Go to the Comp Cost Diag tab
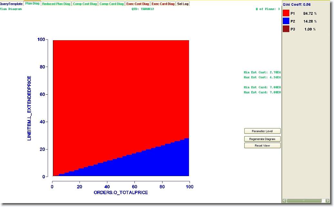Viewport: 334px width, 207px height. pos(85,4)
